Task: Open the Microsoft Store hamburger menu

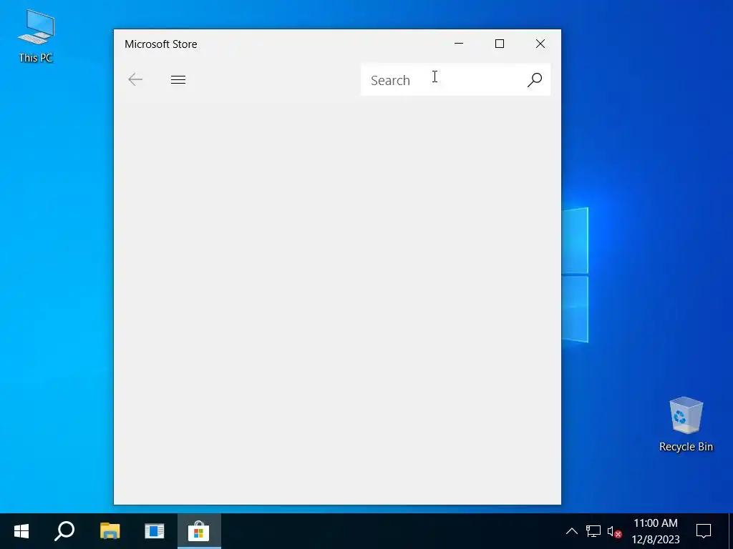Action: point(178,80)
